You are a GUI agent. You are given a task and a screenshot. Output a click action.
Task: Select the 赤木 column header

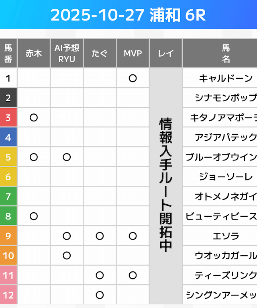click(x=34, y=53)
